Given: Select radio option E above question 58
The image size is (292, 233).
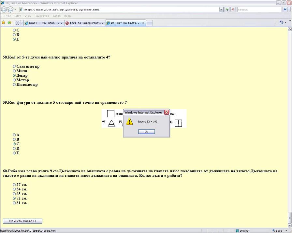Looking at the screenshot, I should click(14, 39).
